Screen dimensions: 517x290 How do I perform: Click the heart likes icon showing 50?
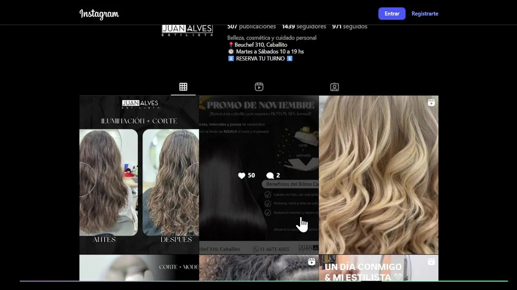click(242, 176)
